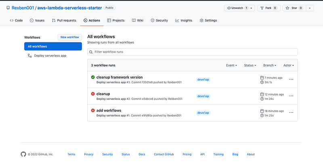Image resolution: width=323 pixels, height=164 pixels.
Task: Click the red failure icon of add workflows
Action: [93, 110]
